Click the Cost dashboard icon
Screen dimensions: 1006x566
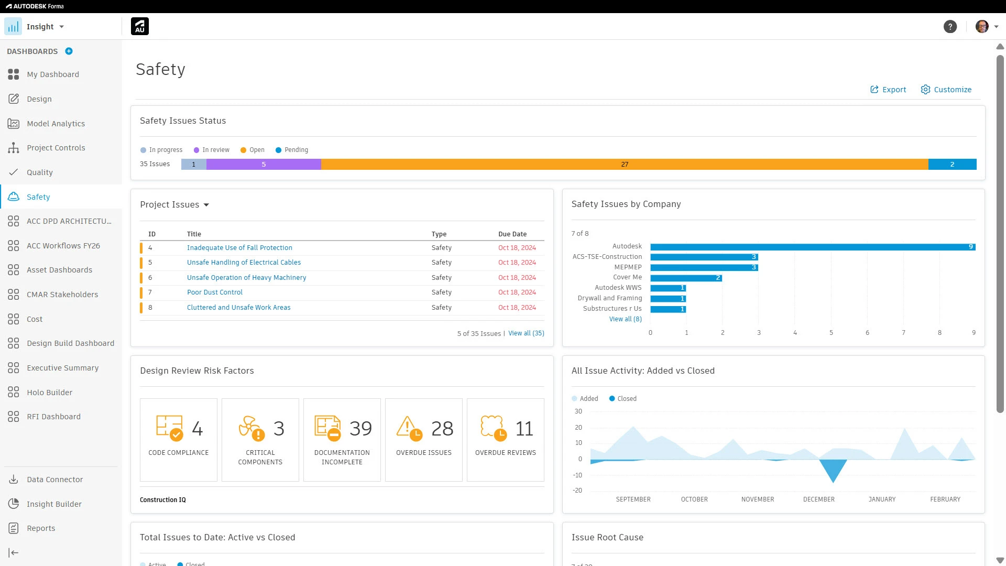click(x=14, y=319)
